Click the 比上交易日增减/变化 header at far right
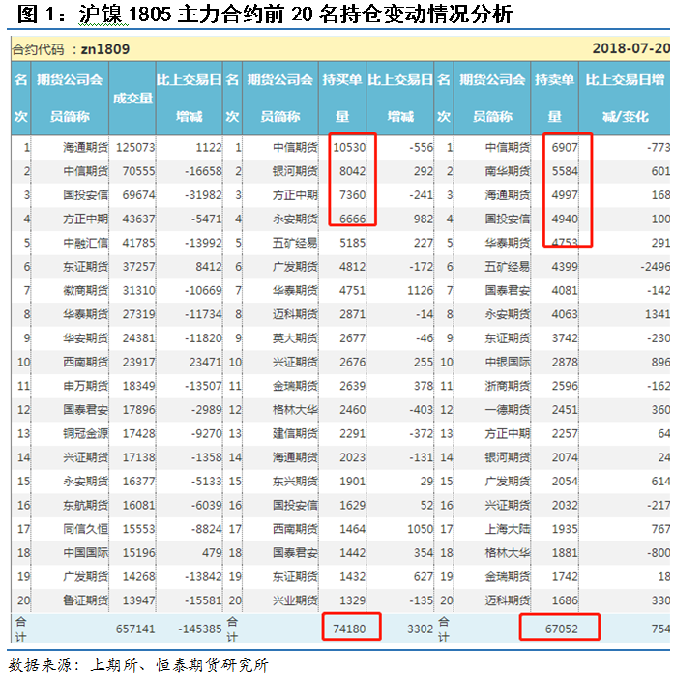 coord(625,98)
